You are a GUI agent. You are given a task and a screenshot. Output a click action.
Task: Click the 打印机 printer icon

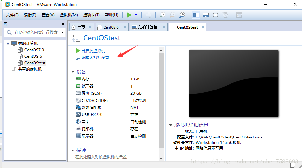[78, 129]
